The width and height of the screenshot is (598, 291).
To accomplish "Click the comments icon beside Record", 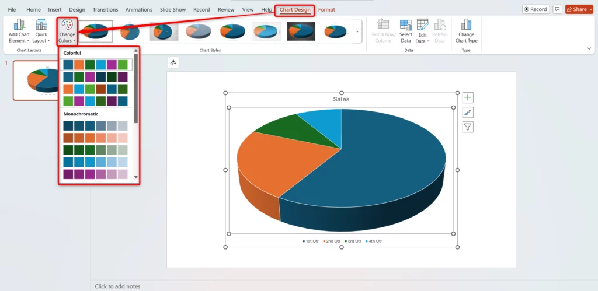I will coord(557,9).
